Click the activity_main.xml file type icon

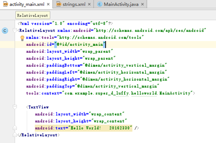pos(6,4)
